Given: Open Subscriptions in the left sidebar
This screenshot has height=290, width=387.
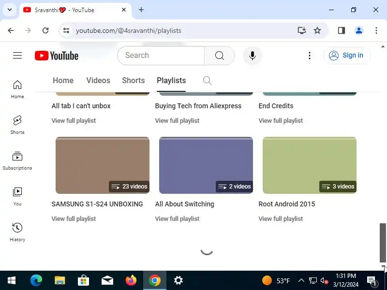Looking at the screenshot, I should [17, 161].
